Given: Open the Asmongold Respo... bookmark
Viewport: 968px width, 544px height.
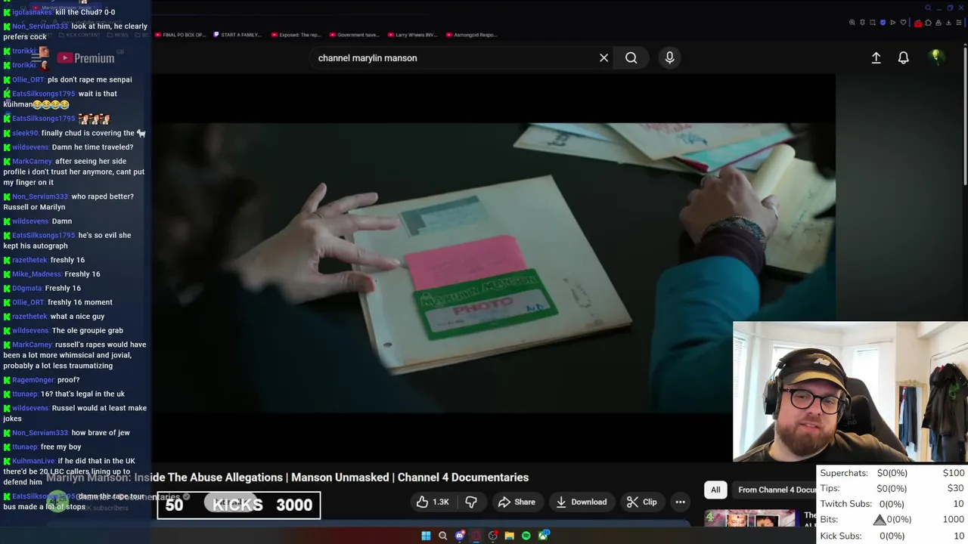Looking at the screenshot, I should (x=471, y=35).
